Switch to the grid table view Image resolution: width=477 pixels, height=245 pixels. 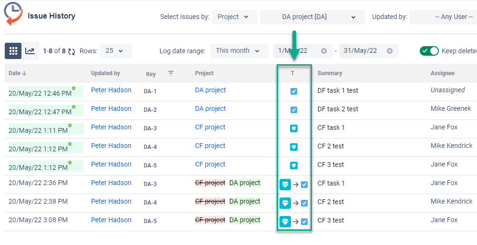13,50
